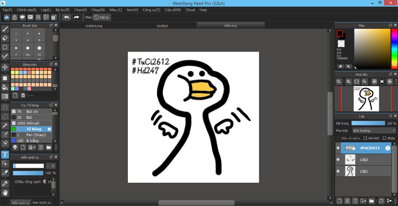Select the Magic Wand tool

tap(5, 125)
